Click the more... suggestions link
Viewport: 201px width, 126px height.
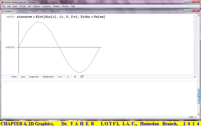(x=60, y=77)
